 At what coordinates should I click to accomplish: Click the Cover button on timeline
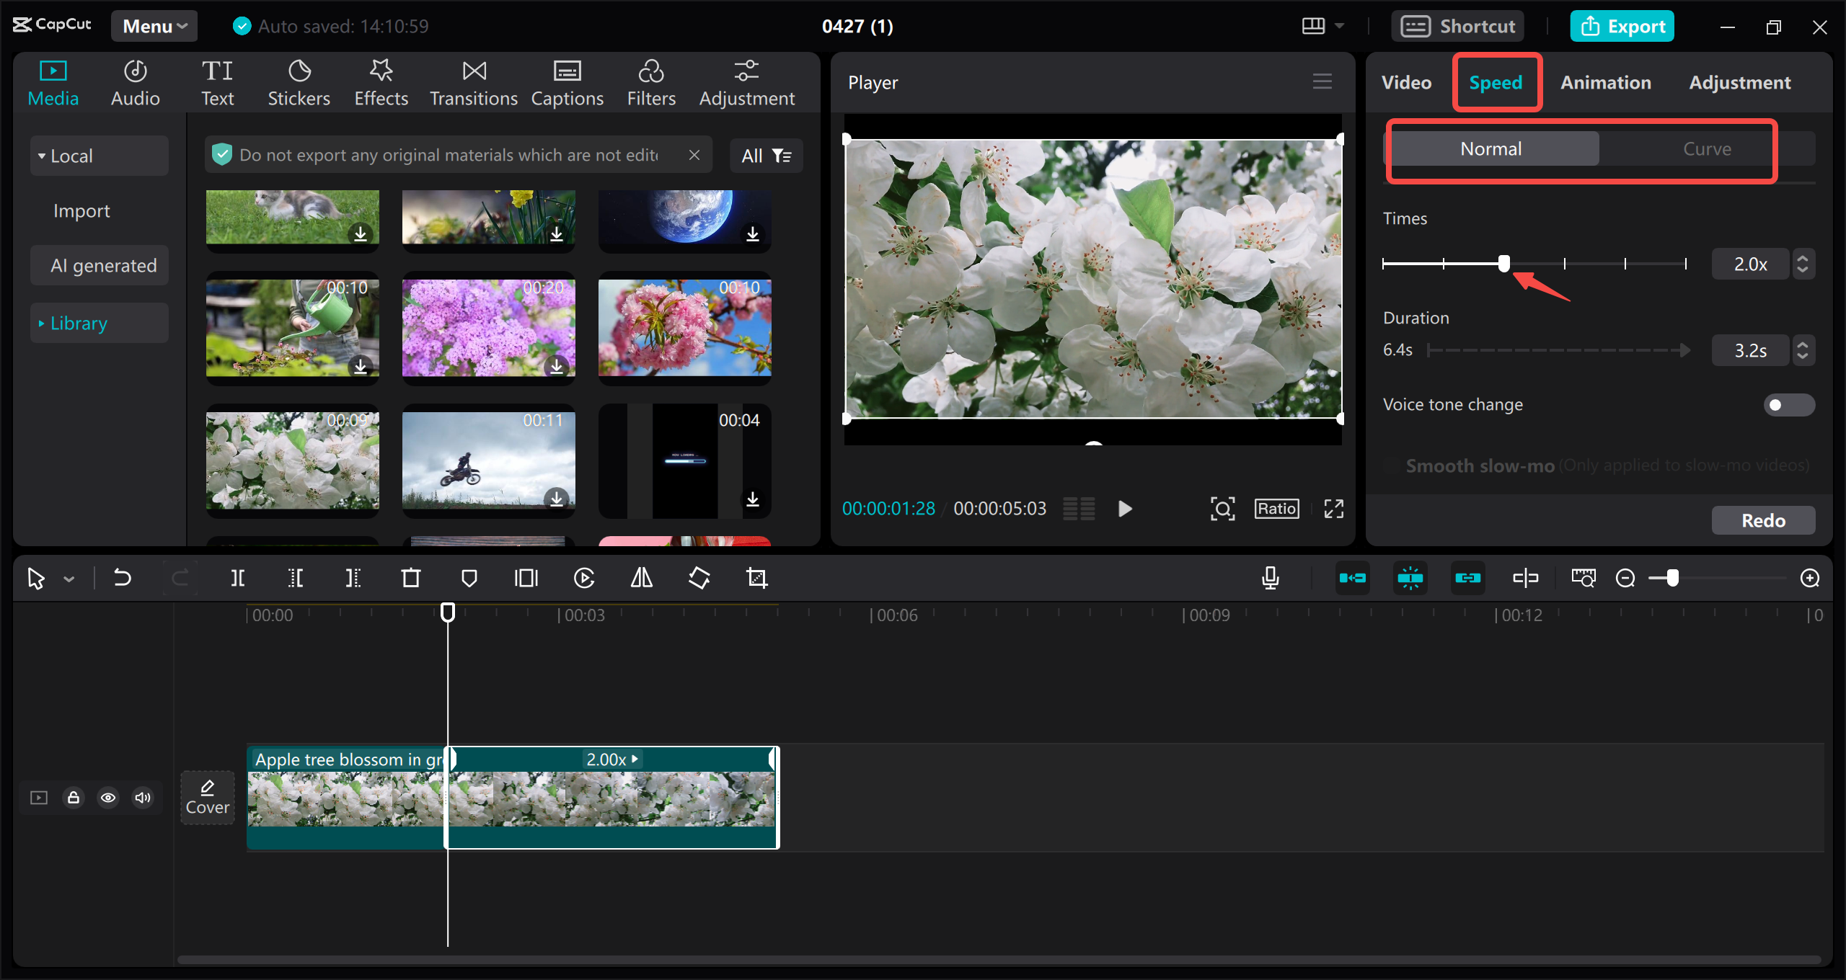tap(208, 798)
